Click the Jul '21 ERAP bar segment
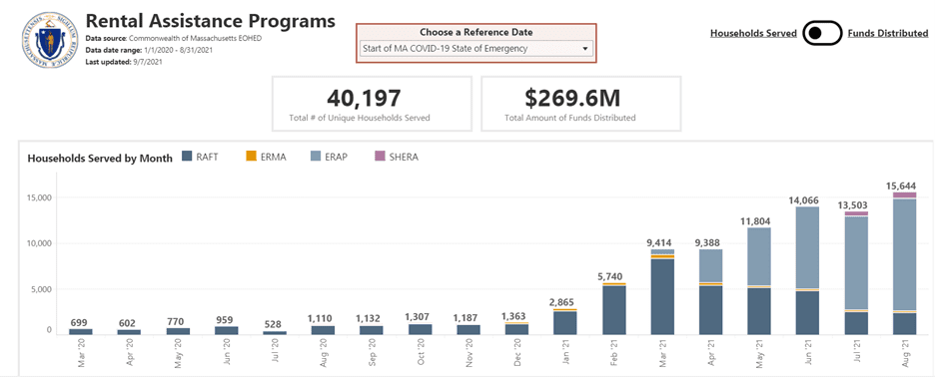 coord(856,262)
